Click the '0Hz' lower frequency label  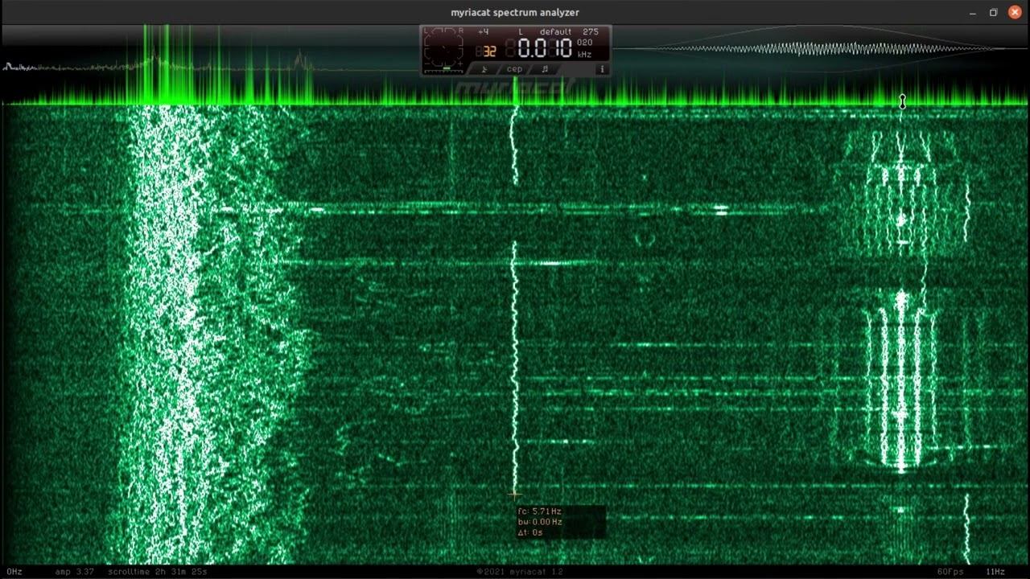click(14, 572)
